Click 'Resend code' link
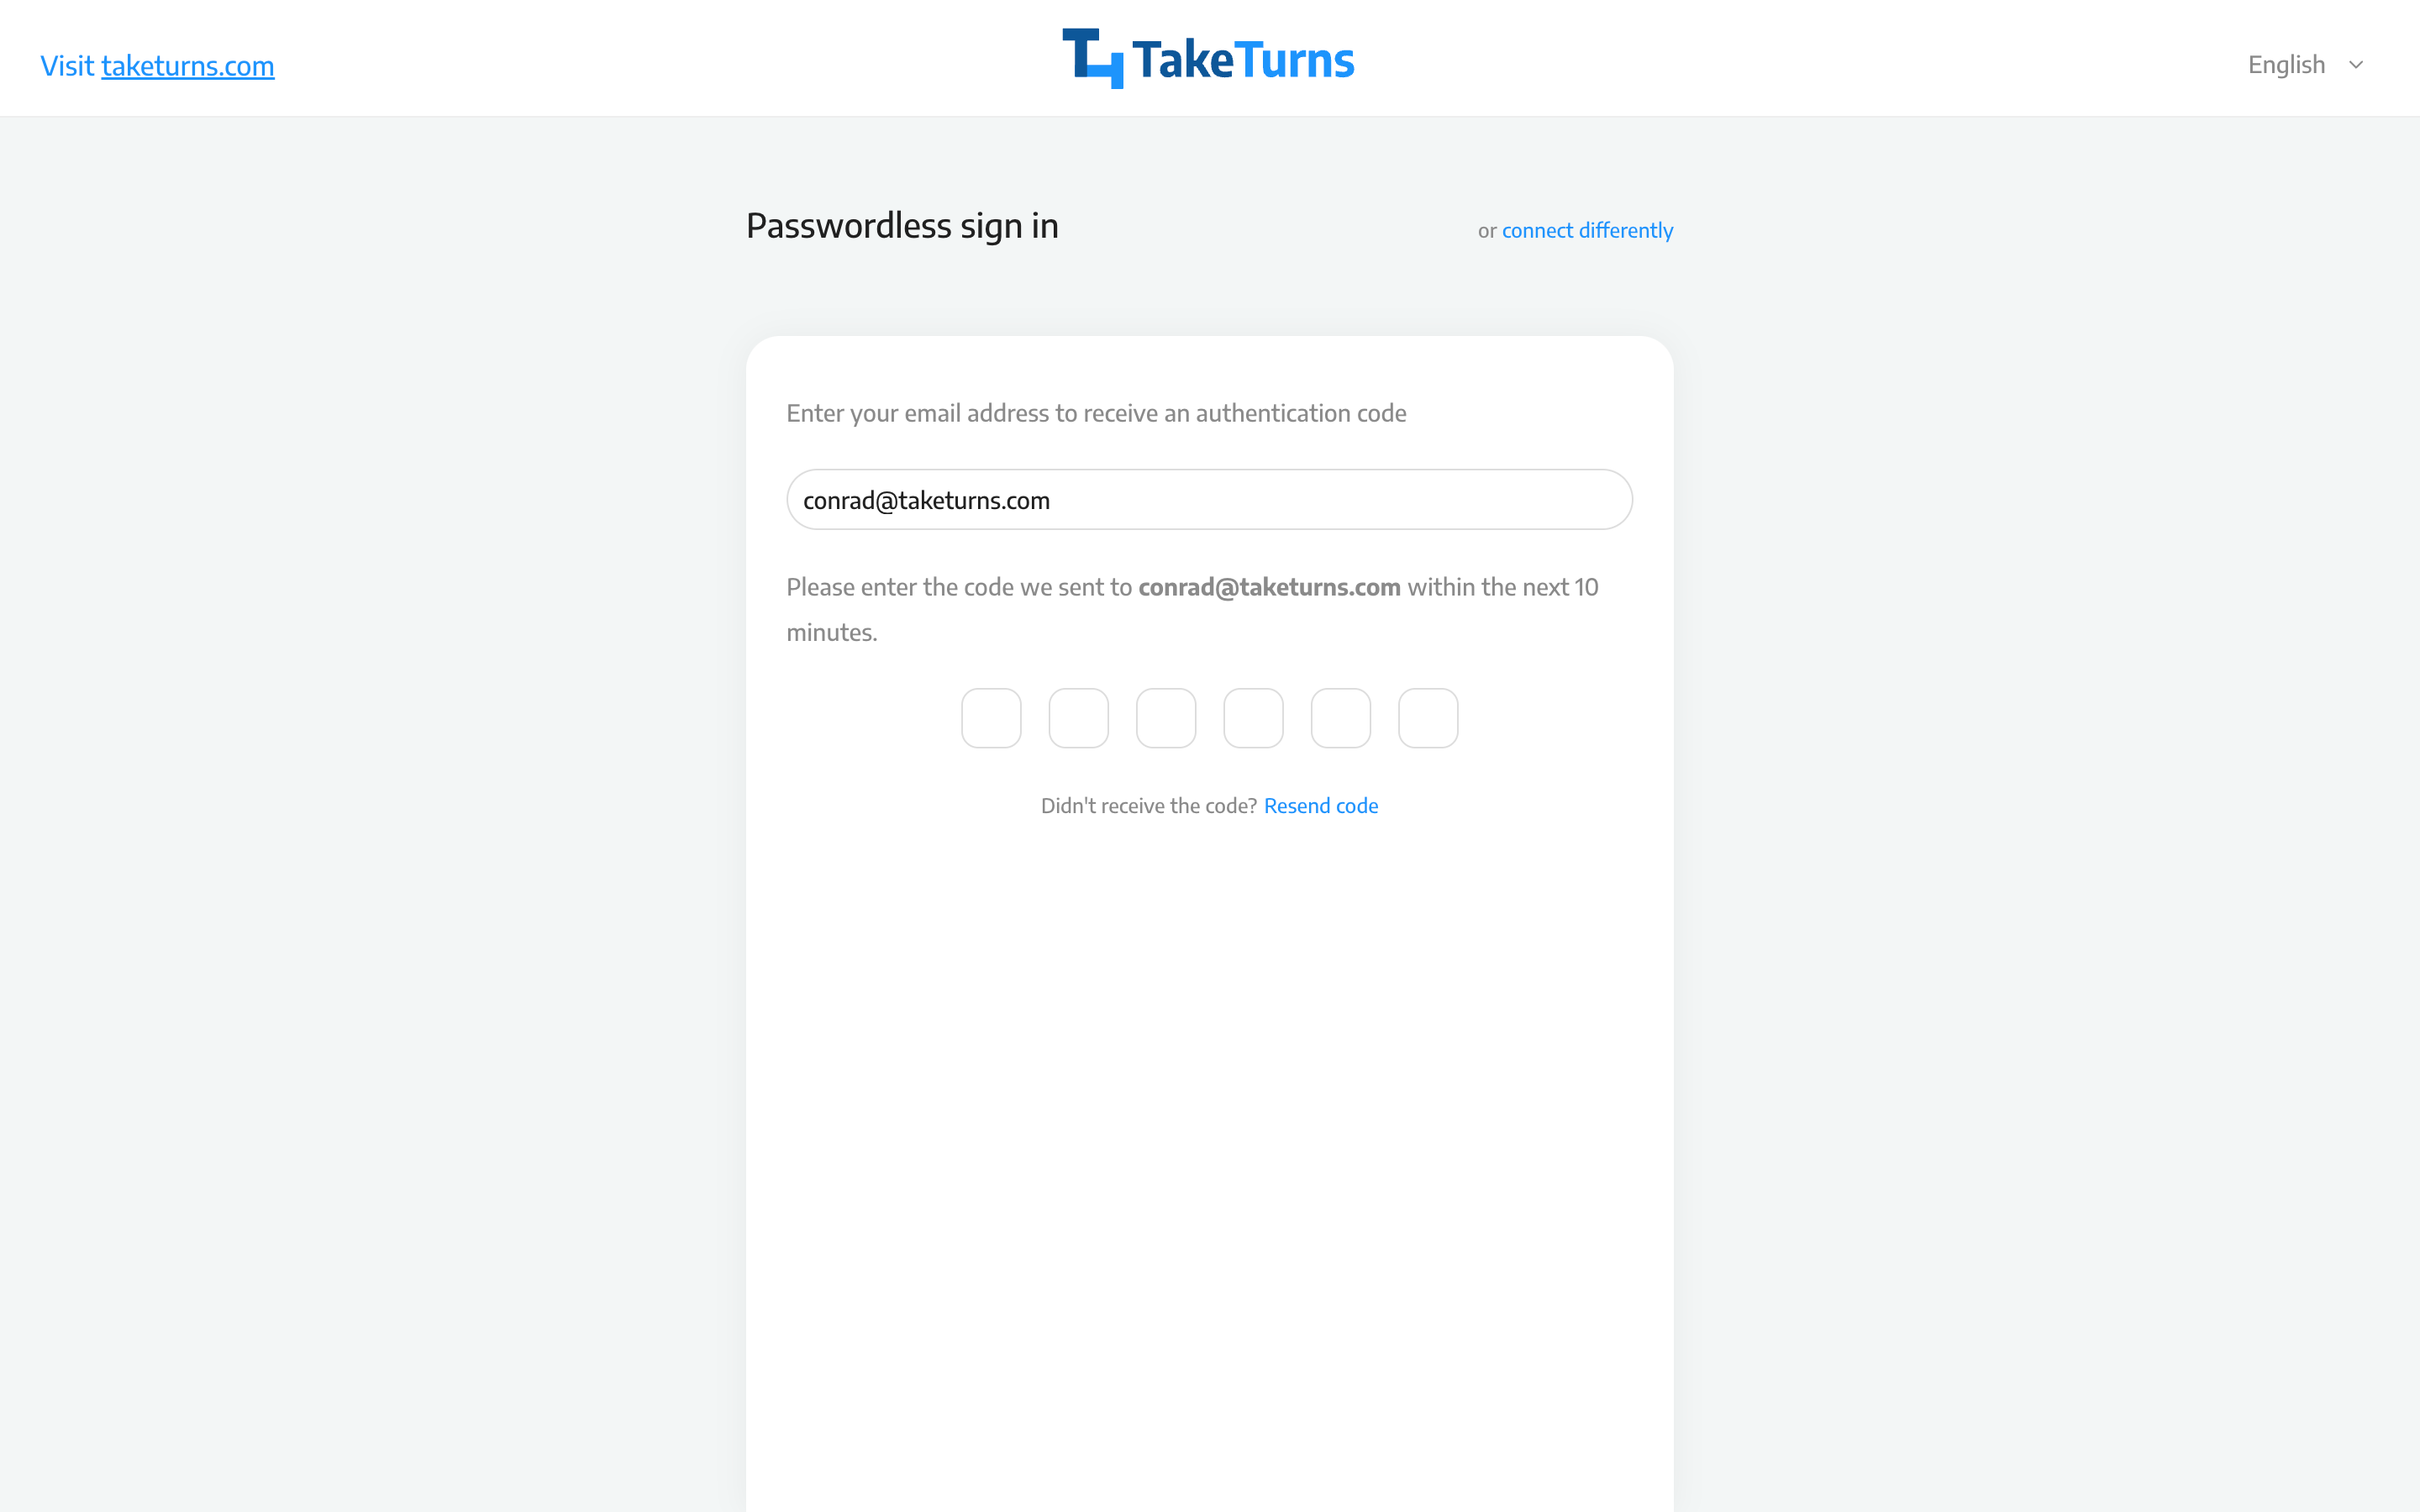Screen dimensions: 2420x1512 click(1321, 805)
